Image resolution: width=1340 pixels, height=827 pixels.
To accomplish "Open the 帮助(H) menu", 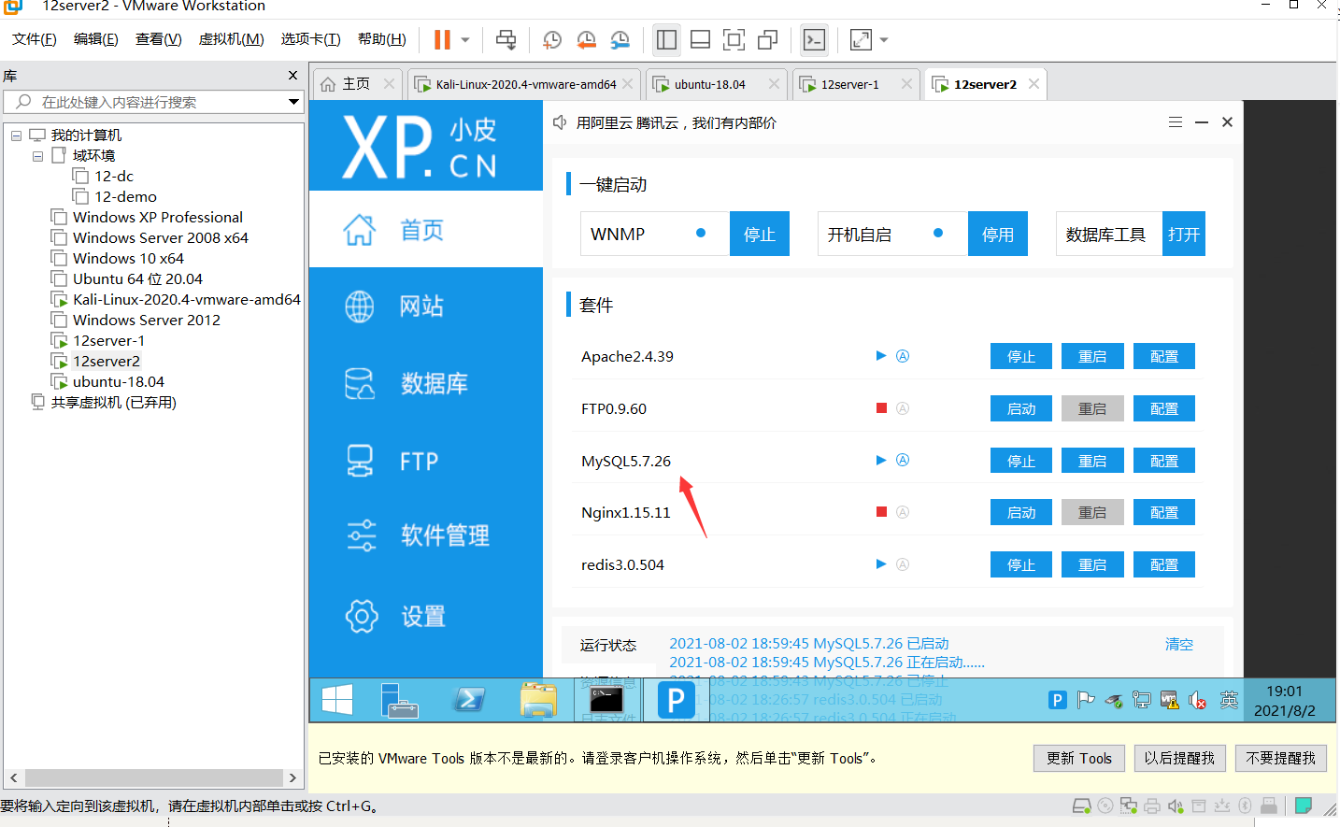I will coord(381,39).
